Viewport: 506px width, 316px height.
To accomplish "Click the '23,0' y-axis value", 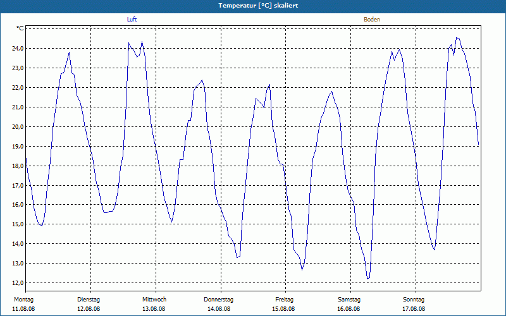I will pos(18,68).
